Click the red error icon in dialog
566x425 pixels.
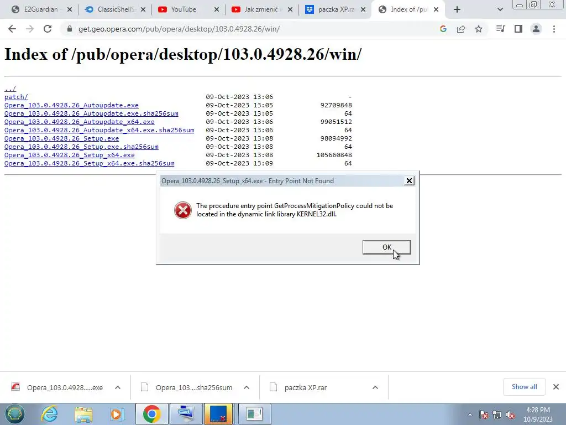click(183, 210)
